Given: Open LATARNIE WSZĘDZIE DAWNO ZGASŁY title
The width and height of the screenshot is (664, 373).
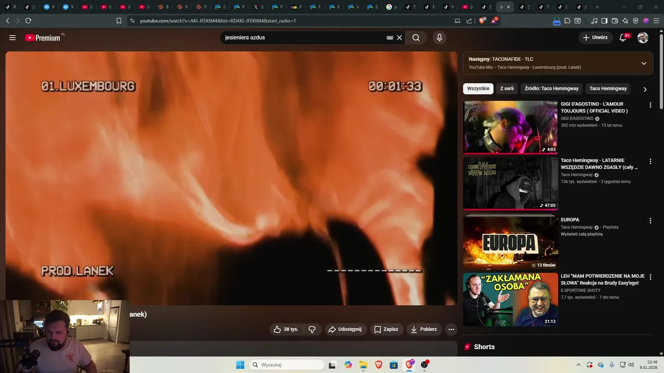Looking at the screenshot, I should click(599, 164).
